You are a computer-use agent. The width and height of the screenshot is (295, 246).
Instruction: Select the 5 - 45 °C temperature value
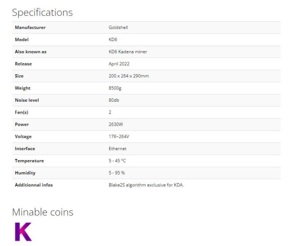(117, 161)
